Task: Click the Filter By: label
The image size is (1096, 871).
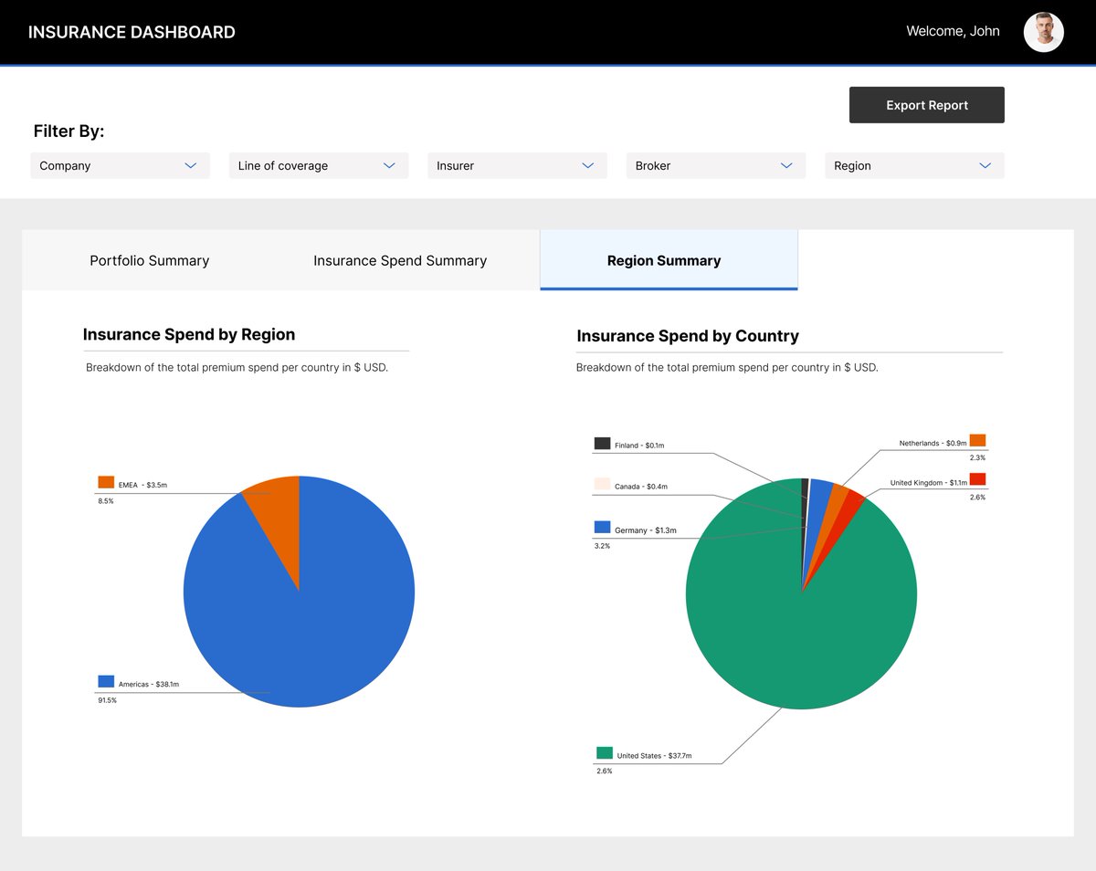Action: click(69, 131)
